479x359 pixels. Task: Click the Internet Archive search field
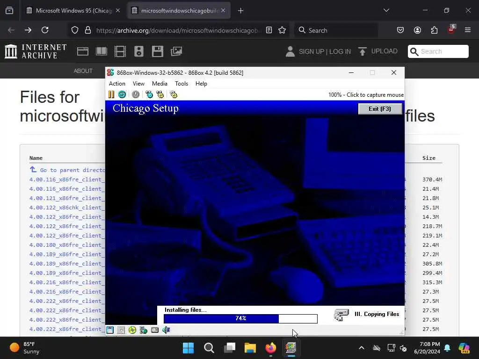coord(438,51)
